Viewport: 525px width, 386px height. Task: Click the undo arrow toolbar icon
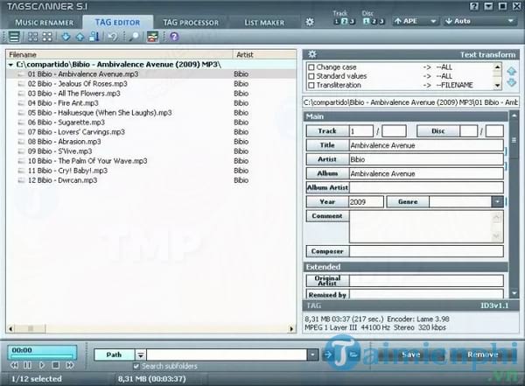coord(113,37)
